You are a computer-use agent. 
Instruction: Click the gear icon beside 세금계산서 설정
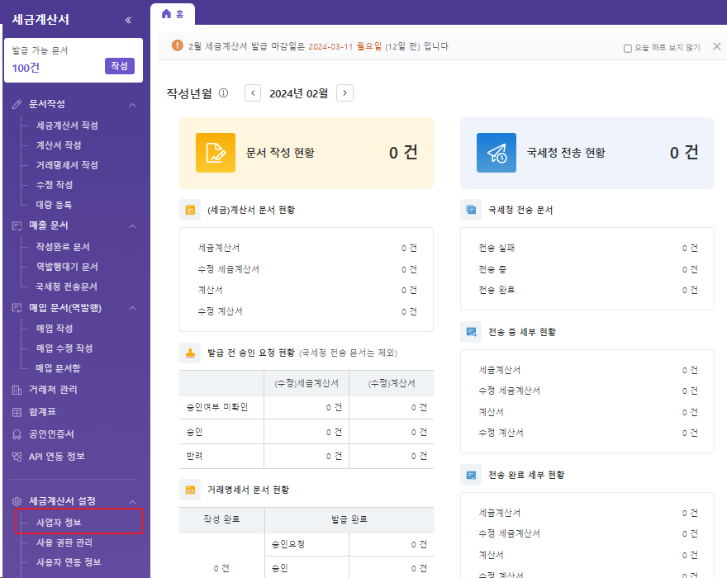[x=17, y=501]
